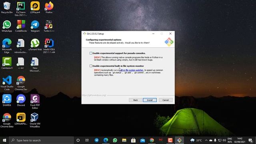The height and width of the screenshot is (144, 256).
Task: Open clock and date flyout
Action: click(x=240, y=140)
